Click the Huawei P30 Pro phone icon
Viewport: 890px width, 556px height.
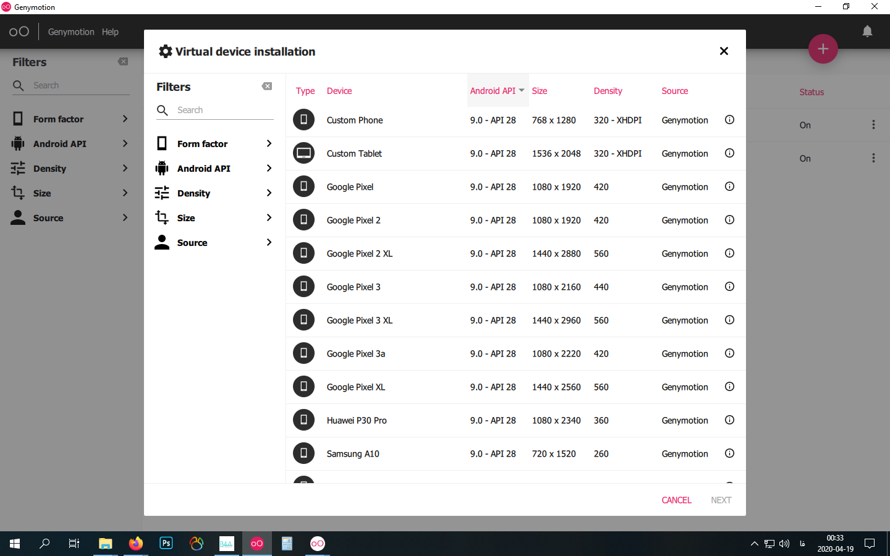(303, 420)
